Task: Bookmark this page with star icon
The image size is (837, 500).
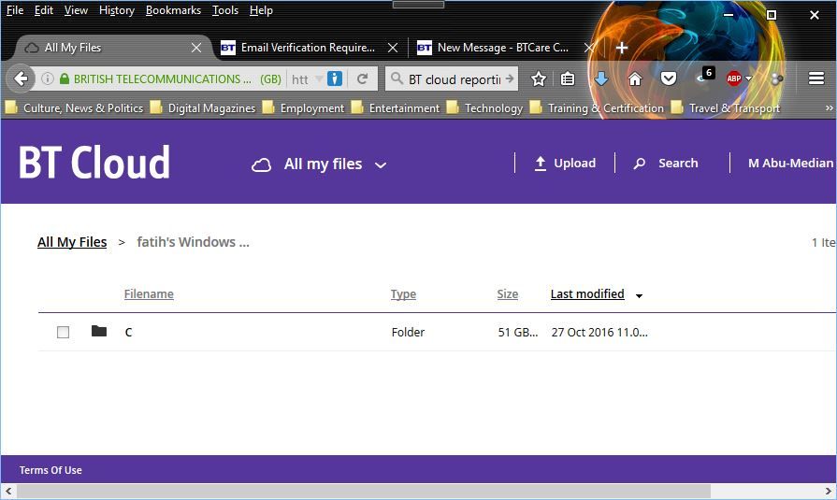Action: (x=539, y=79)
